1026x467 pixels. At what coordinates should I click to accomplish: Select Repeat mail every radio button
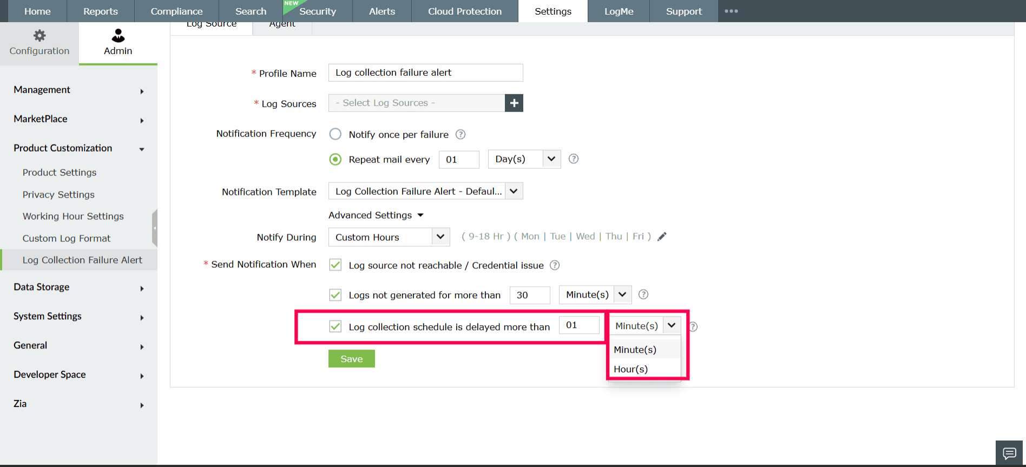coord(336,159)
